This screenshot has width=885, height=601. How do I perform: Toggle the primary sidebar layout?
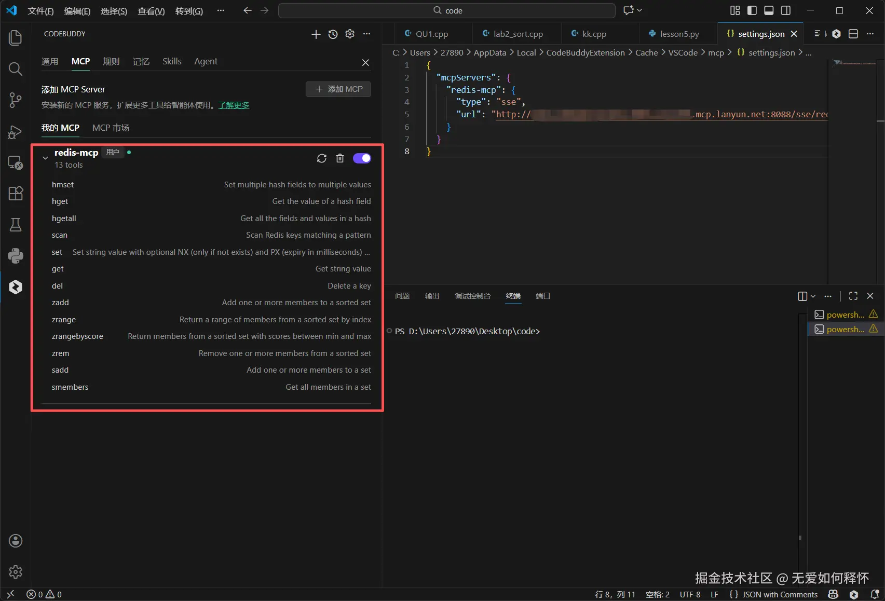pyautogui.click(x=752, y=10)
